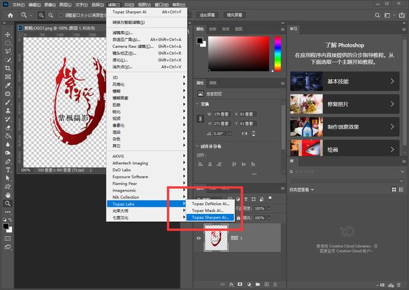Open the search icon at top right
This screenshot has height=290, width=409.
(377, 15)
